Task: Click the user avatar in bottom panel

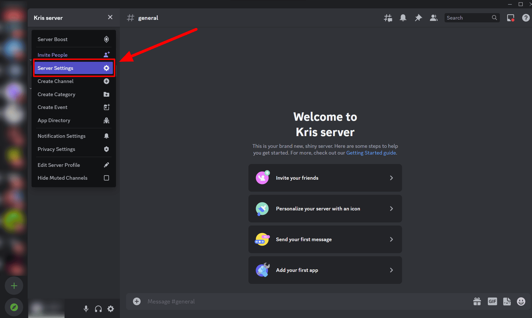Action: [x=37, y=308]
